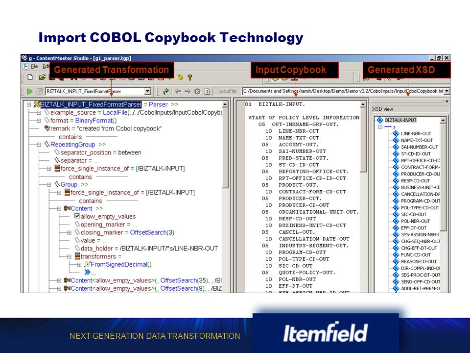Click the up arrow of the tree panel scrollbar
Image resolution: width=470 pixels, height=353 pixels.
pos(225,104)
